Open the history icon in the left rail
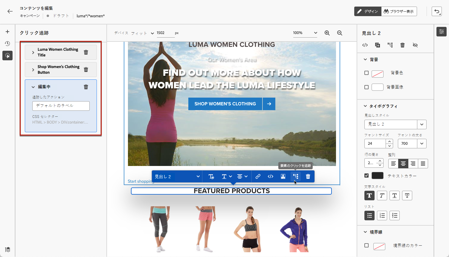The height and width of the screenshot is (257, 449). tap(7, 44)
